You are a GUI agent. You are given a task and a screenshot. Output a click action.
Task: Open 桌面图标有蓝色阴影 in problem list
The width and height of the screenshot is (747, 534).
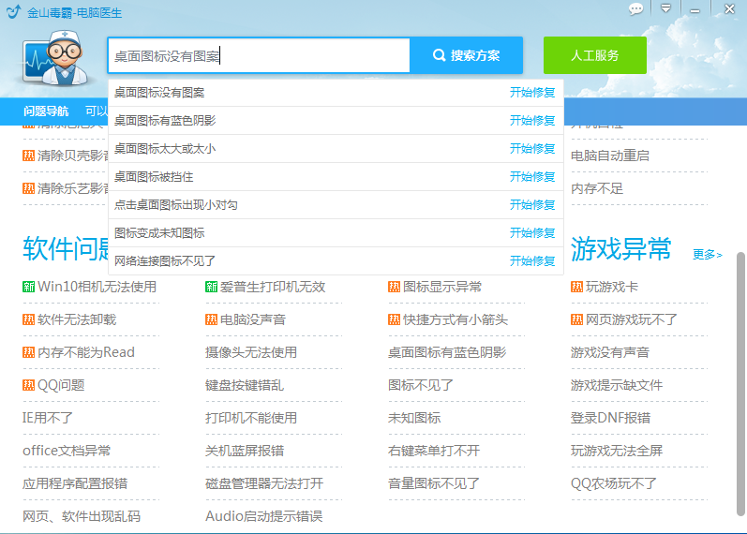(447, 352)
